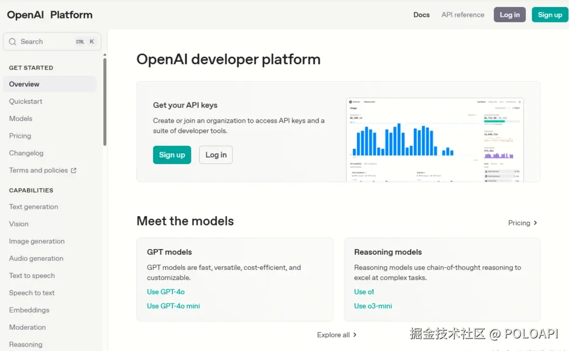Screen dimensions: 569x351
Task: Click the chevron arrow next to Pricing
Action: pyautogui.click(x=536, y=223)
